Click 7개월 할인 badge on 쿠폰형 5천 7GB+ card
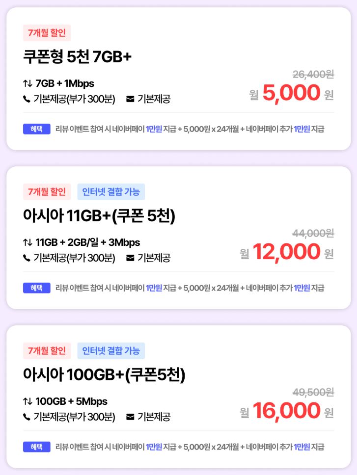Image resolution: width=357 pixels, height=475 pixels. click(47, 33)
